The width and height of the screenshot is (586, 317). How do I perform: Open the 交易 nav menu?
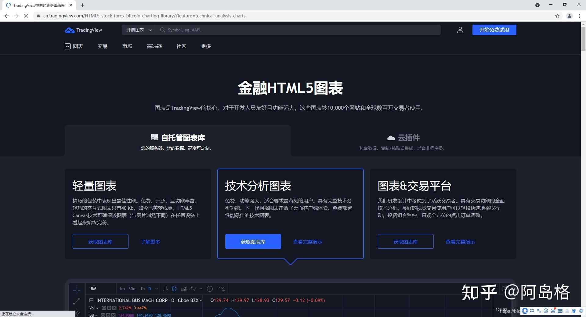click(103, 46)
